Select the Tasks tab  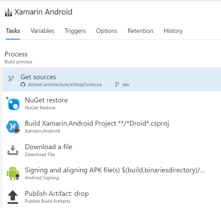click(13, 31)
